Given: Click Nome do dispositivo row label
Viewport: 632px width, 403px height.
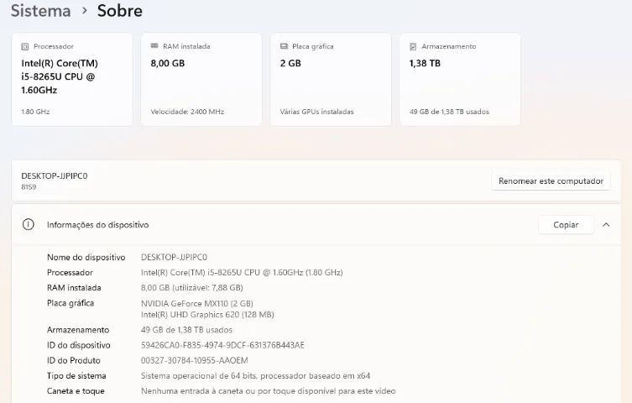Looking at the screenshot, I should point(86,257).
